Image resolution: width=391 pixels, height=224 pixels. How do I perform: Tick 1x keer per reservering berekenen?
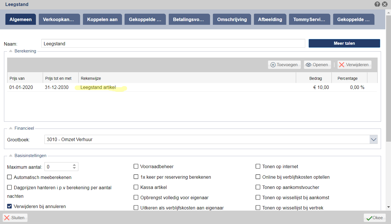(136, 177)
